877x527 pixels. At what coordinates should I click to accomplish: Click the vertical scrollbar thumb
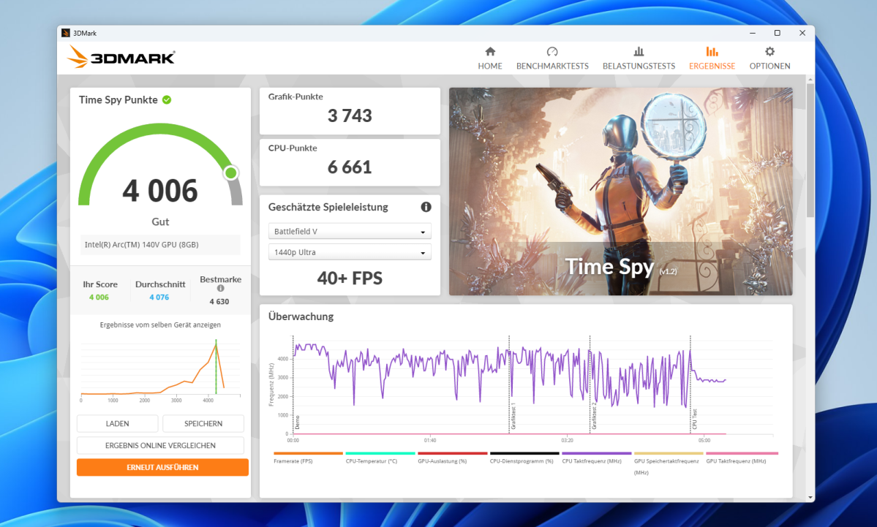[x=810, y=150]
